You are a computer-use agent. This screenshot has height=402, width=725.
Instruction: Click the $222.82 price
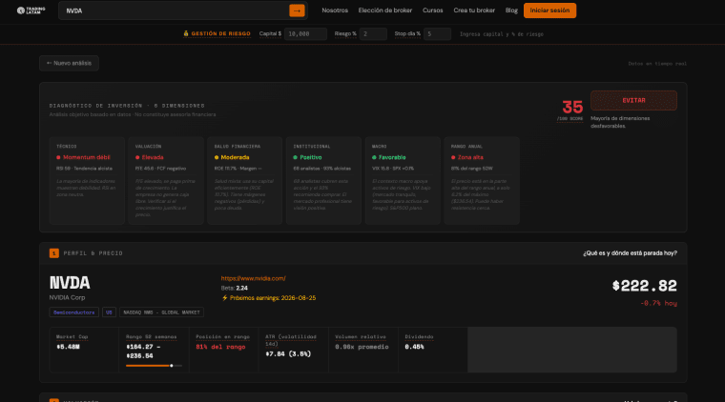[x=645, y=286]
